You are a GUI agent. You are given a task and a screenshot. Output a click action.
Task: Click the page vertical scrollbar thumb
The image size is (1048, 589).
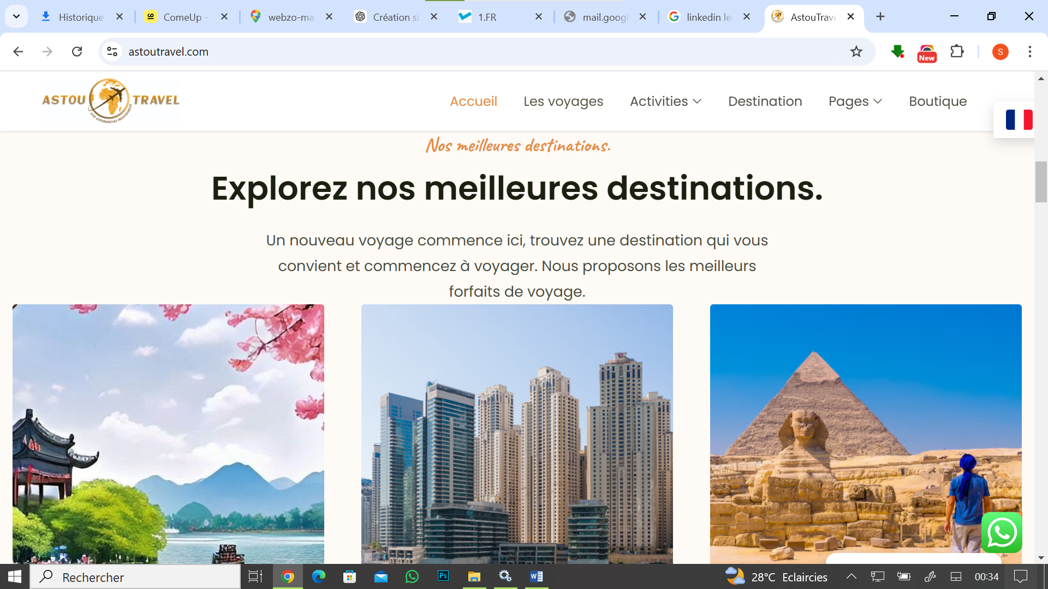tap(1041, 182)
